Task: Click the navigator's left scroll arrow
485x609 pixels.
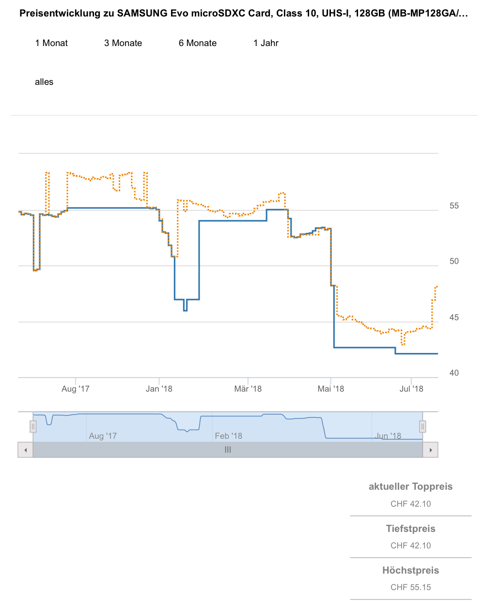Action: 25,450
